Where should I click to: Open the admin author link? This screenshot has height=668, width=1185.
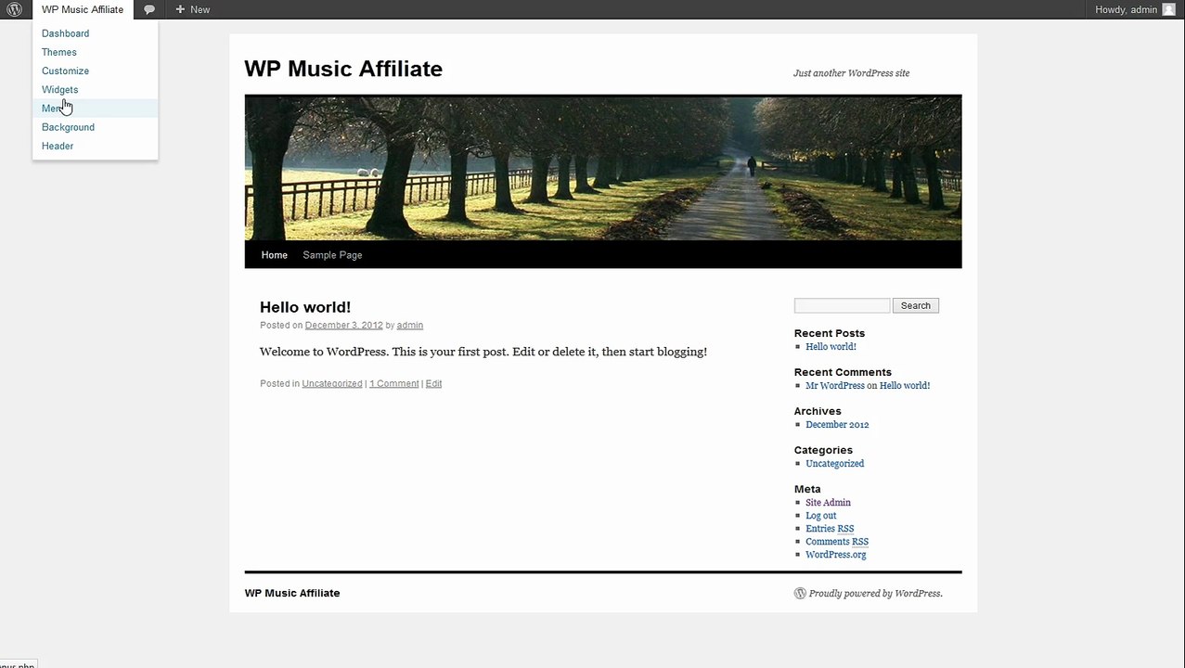(409, 326)
